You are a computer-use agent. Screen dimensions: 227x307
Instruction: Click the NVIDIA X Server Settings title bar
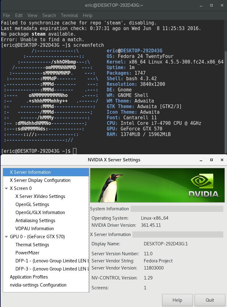pos(114,160)
